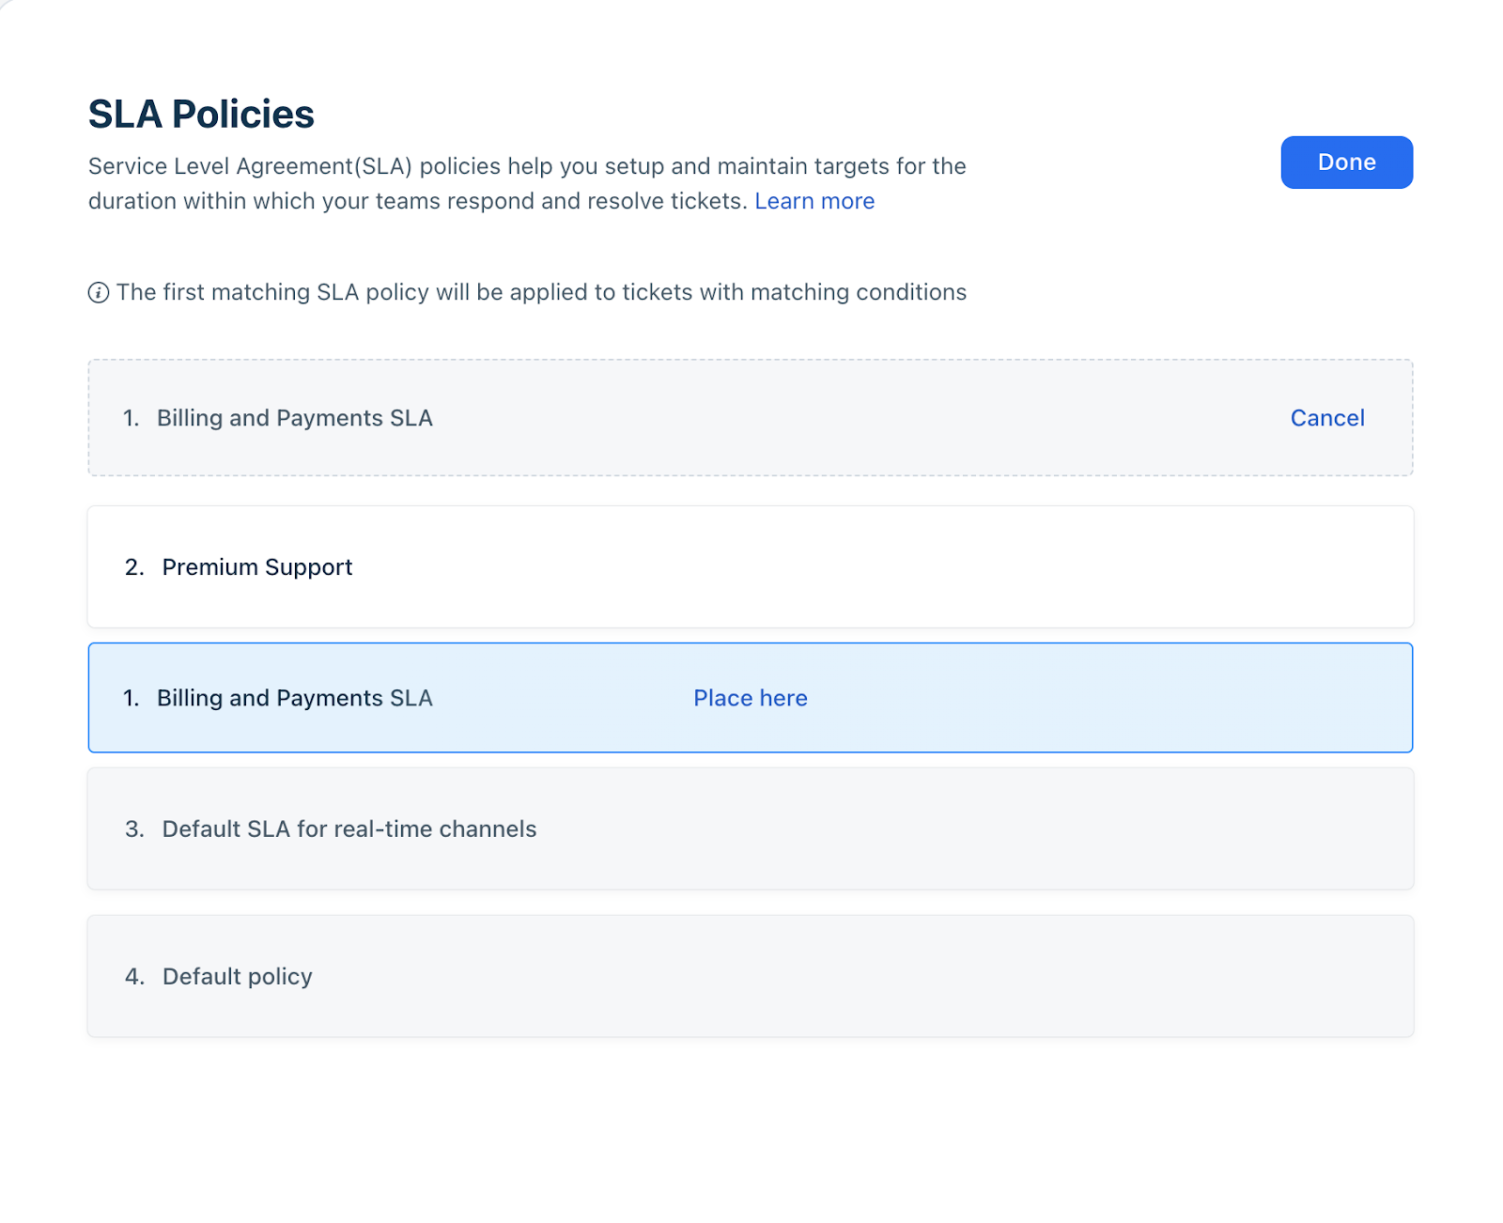This screenshot has height=1223, width=1503.
Task: Cancel the Billing and Payments SLA move
Action: [x=1326, y=418]
